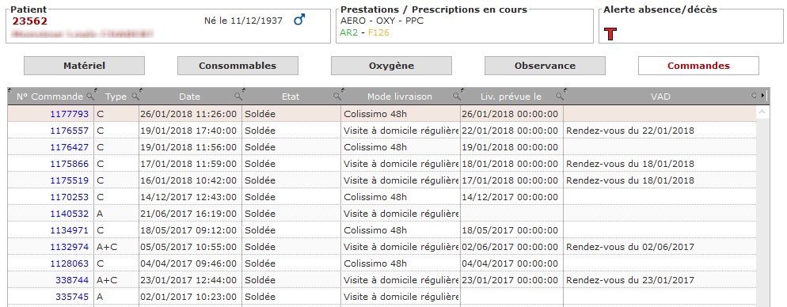Click the red T absence/décès alert icon
The height and width of the screenshot is (307, 787).
tap(610, 34)
